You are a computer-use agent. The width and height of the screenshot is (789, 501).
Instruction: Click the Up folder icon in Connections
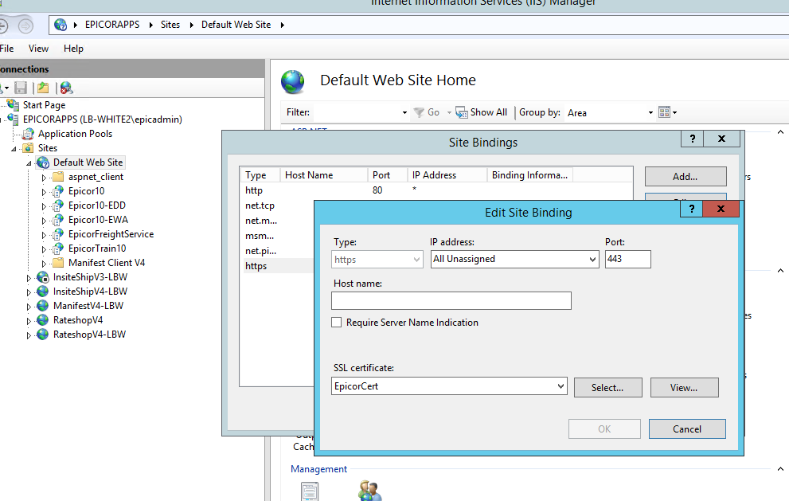pos(43,88)
